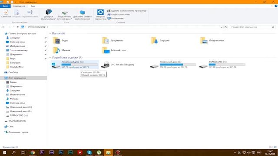Click the search magnifier icon in the search box
The height and width of the screenshot is (156, 278).
pyautogui.click(x=273, y=27)
